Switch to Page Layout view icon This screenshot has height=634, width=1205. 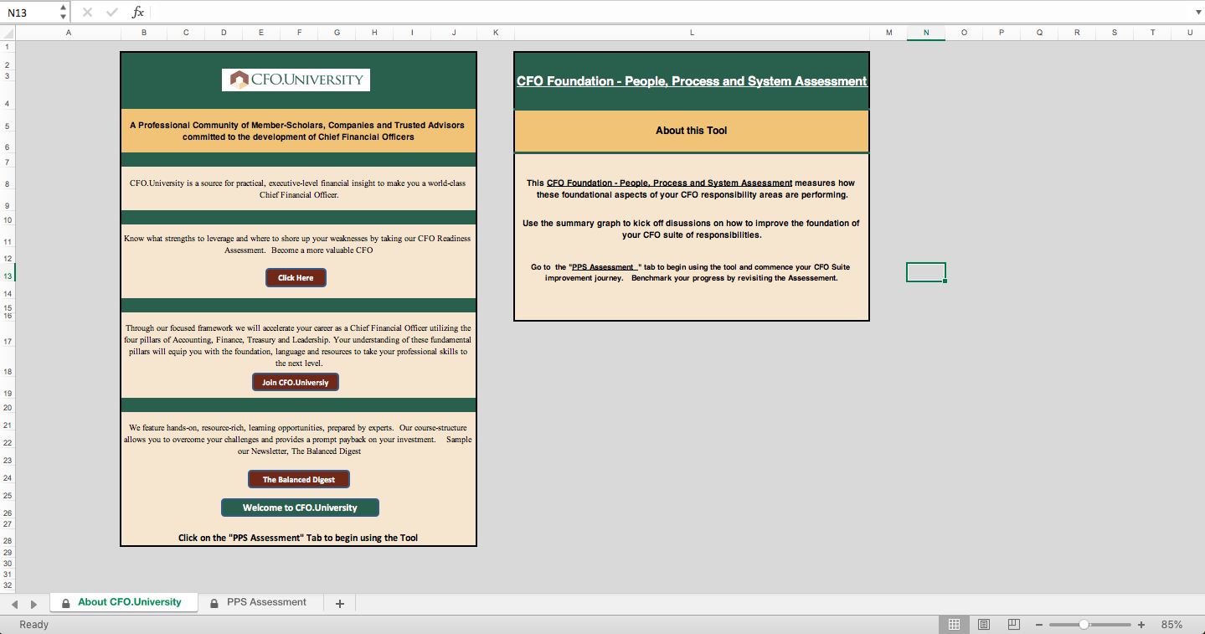coord(984,625)
